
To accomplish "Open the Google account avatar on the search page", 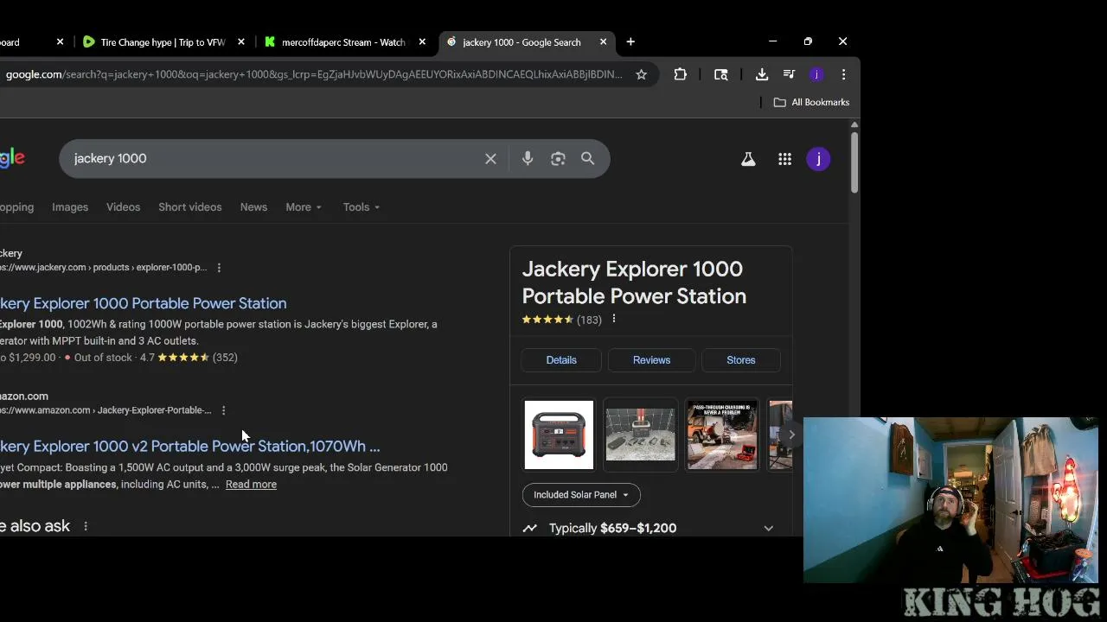I will pyautogui.click(x=818, y=159).
